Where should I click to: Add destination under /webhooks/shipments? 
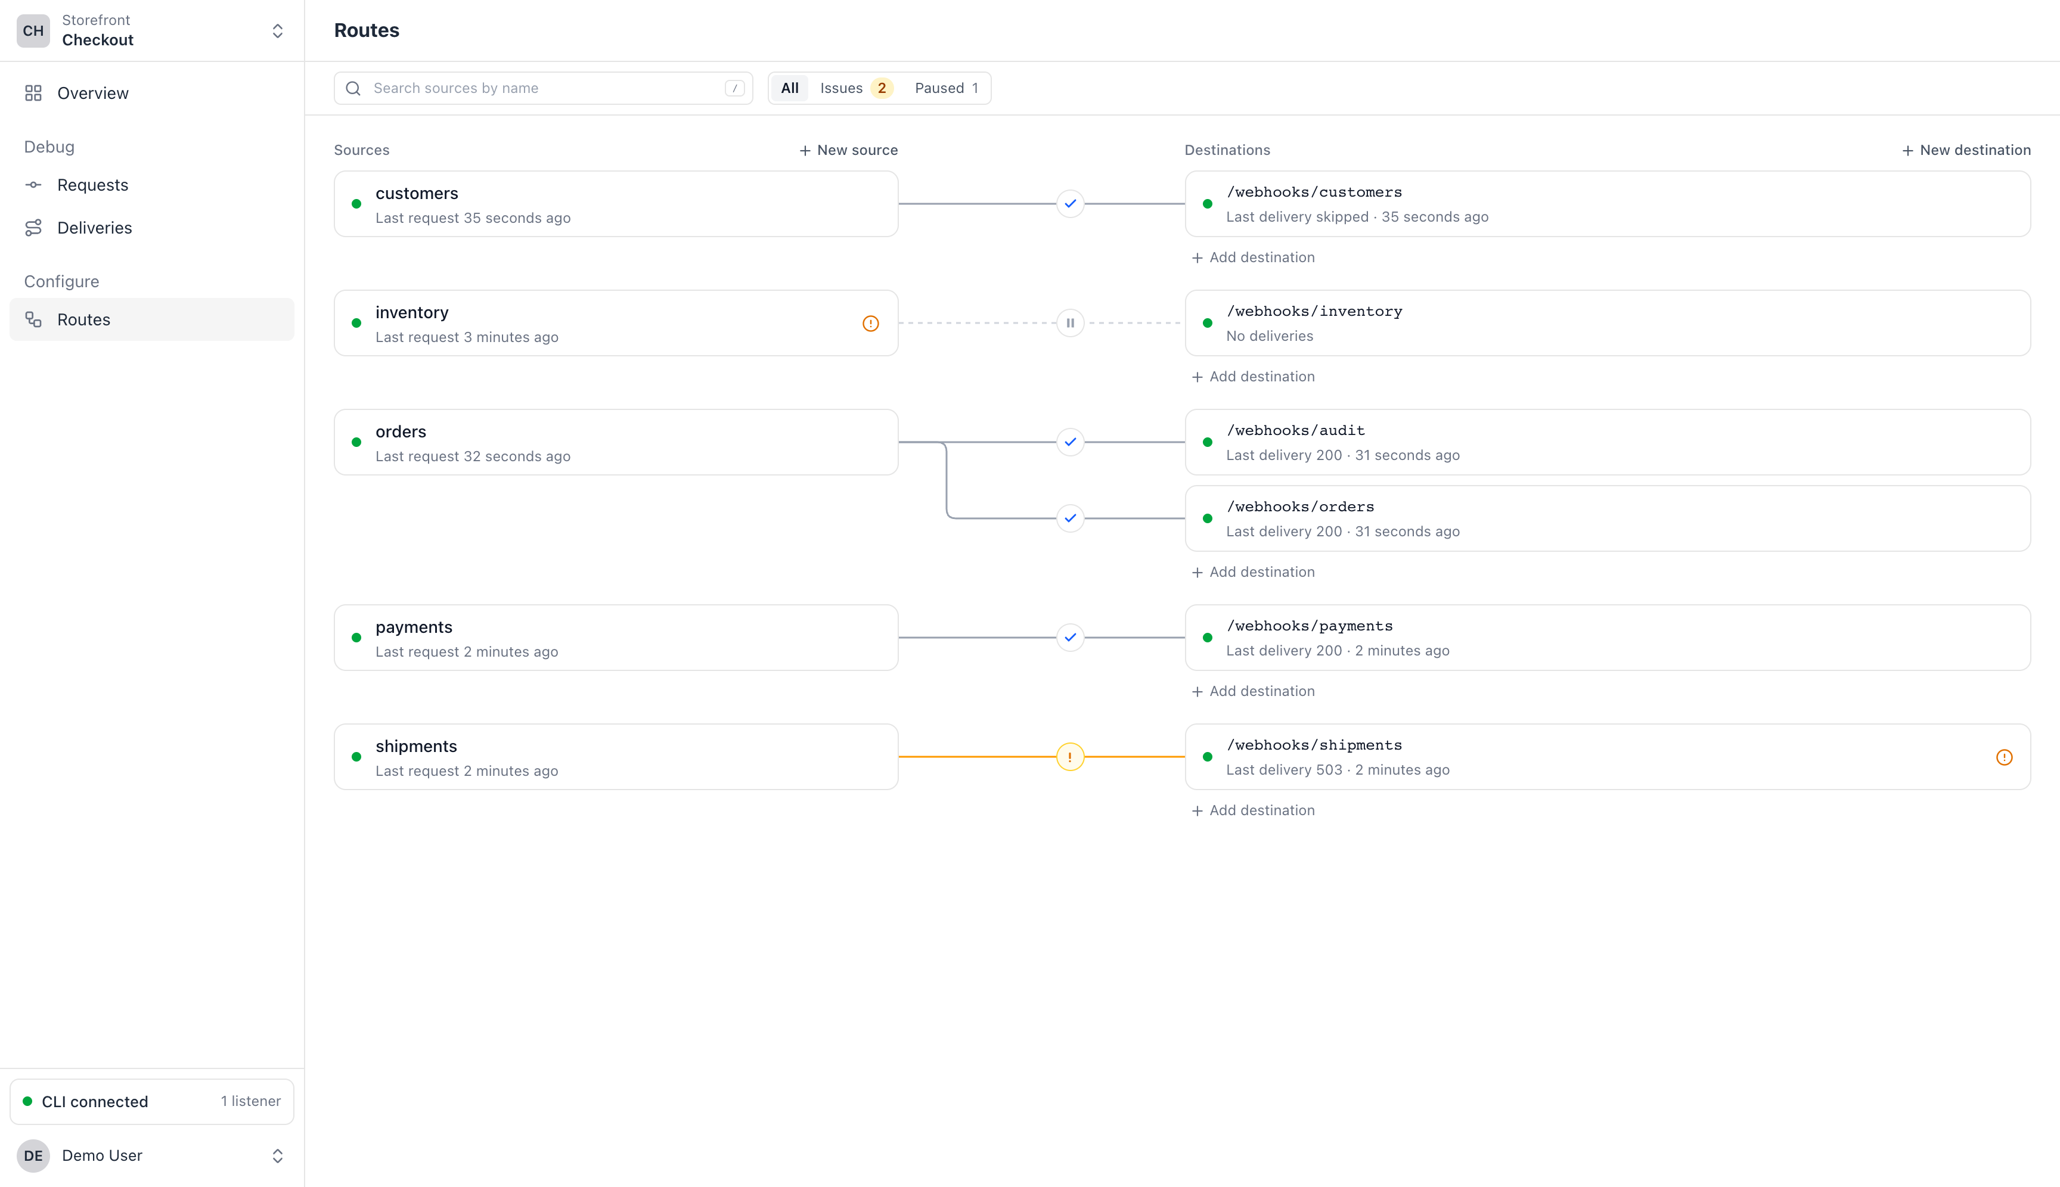coord(1253,810)
